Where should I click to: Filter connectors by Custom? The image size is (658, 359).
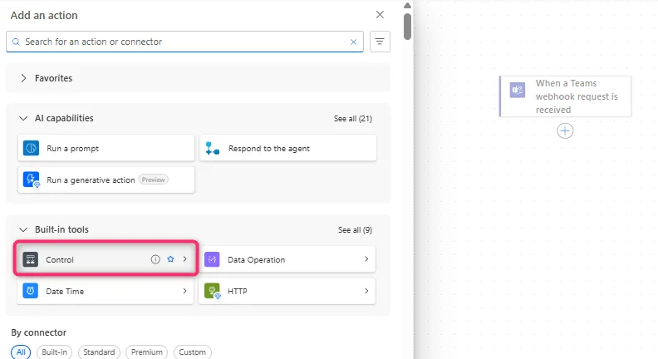[192, 352]
